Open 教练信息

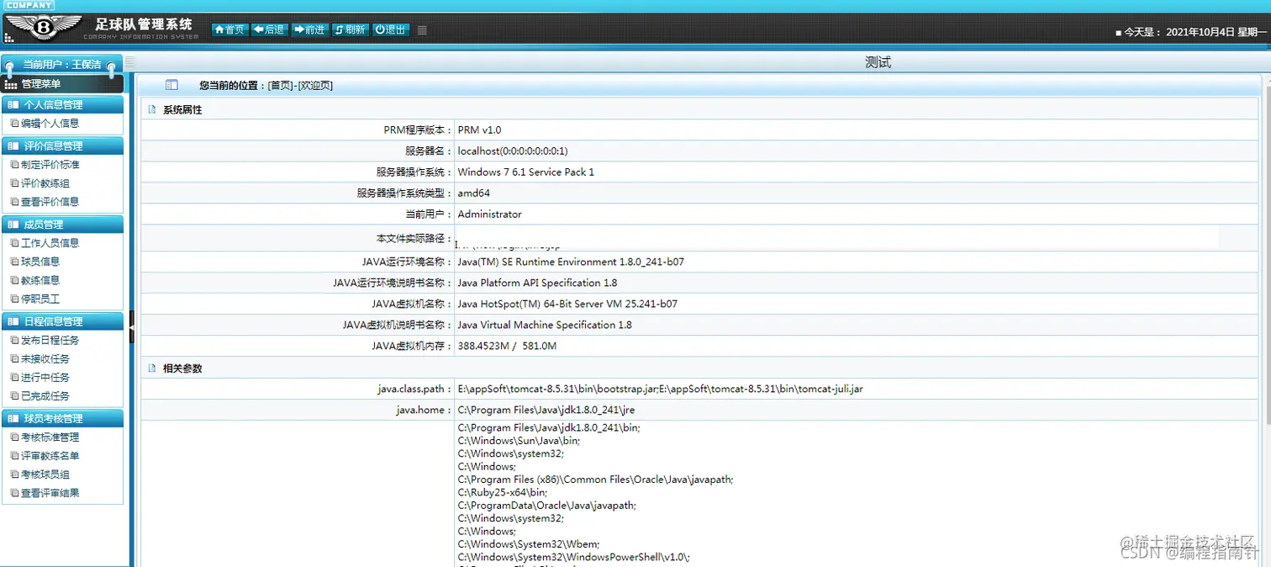tap(40, 280)
